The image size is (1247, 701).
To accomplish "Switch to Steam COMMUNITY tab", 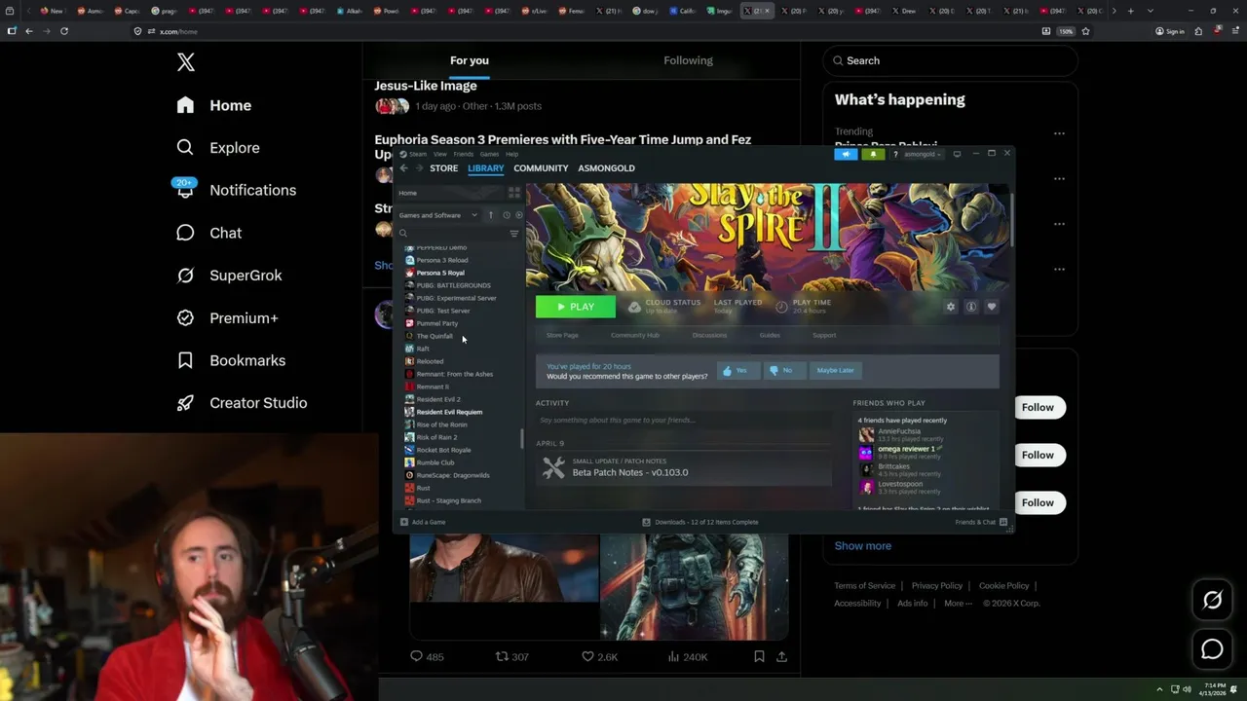I will 541,168.
